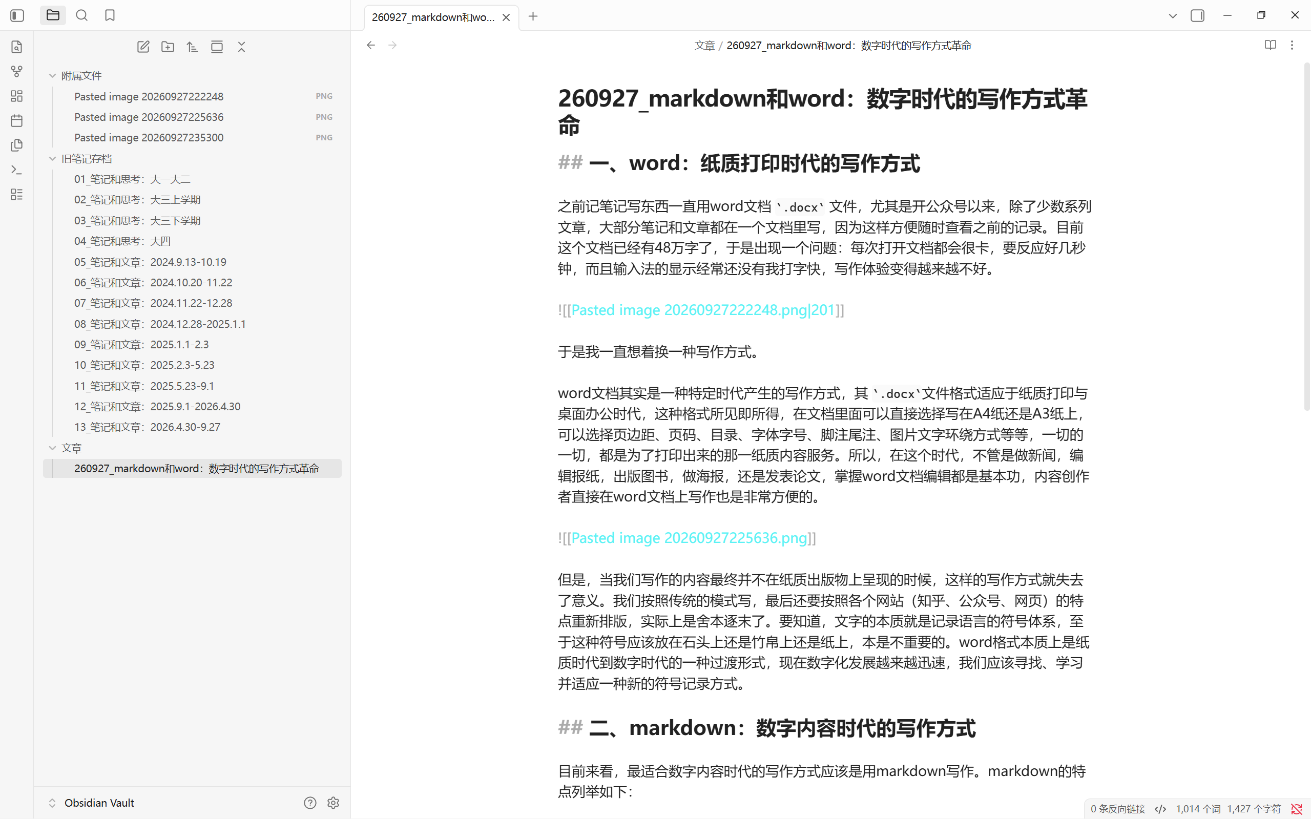Image resolution: width=1311 pixels, height=819 pixels.
Task: Open quick switcher ribbon icon
Action: coord(17,47)
